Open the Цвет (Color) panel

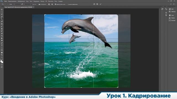click(171, 9)
